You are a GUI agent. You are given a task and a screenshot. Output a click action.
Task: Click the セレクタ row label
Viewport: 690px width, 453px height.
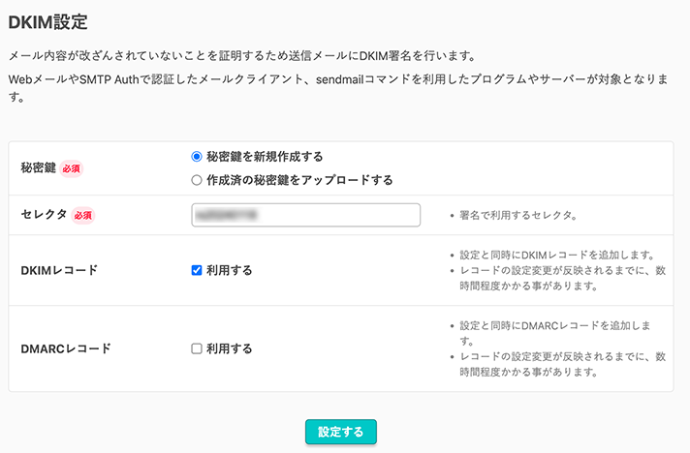point(44,215)
